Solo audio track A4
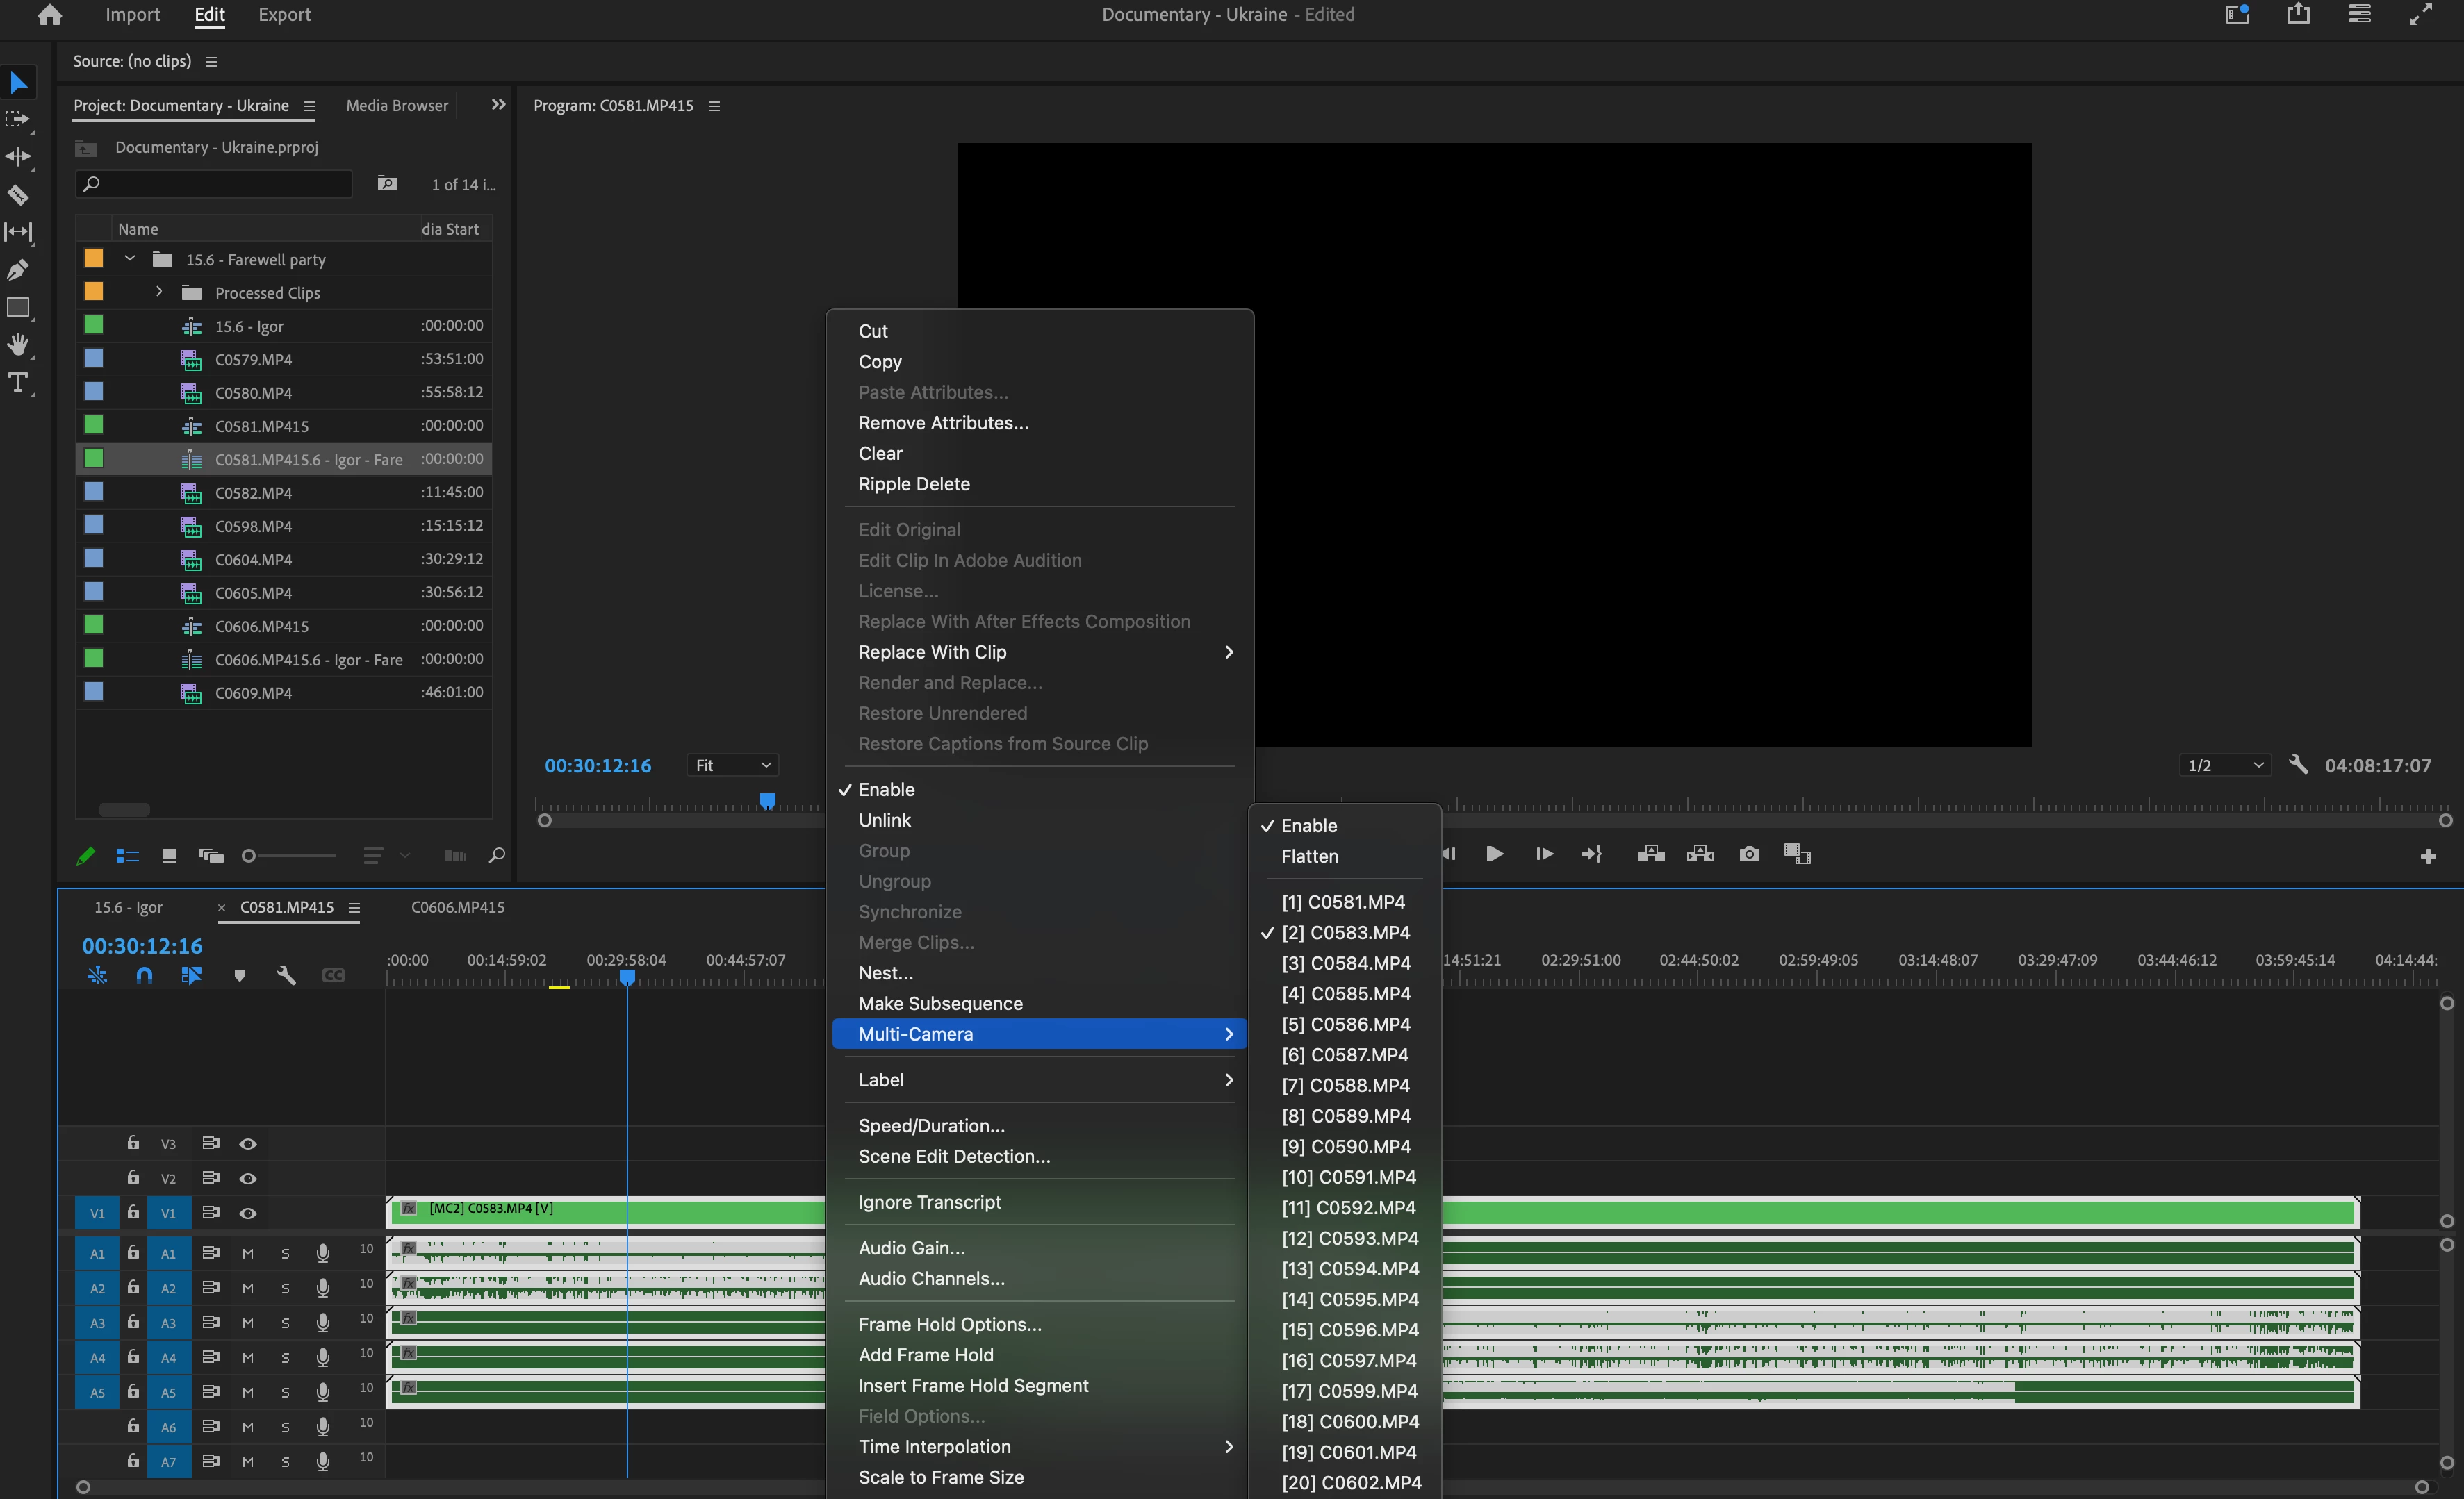2464x1499 pixels. pos(285,1357)
